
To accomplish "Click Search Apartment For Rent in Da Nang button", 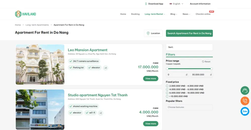I will pyautogui.click(x=189, y=33).
